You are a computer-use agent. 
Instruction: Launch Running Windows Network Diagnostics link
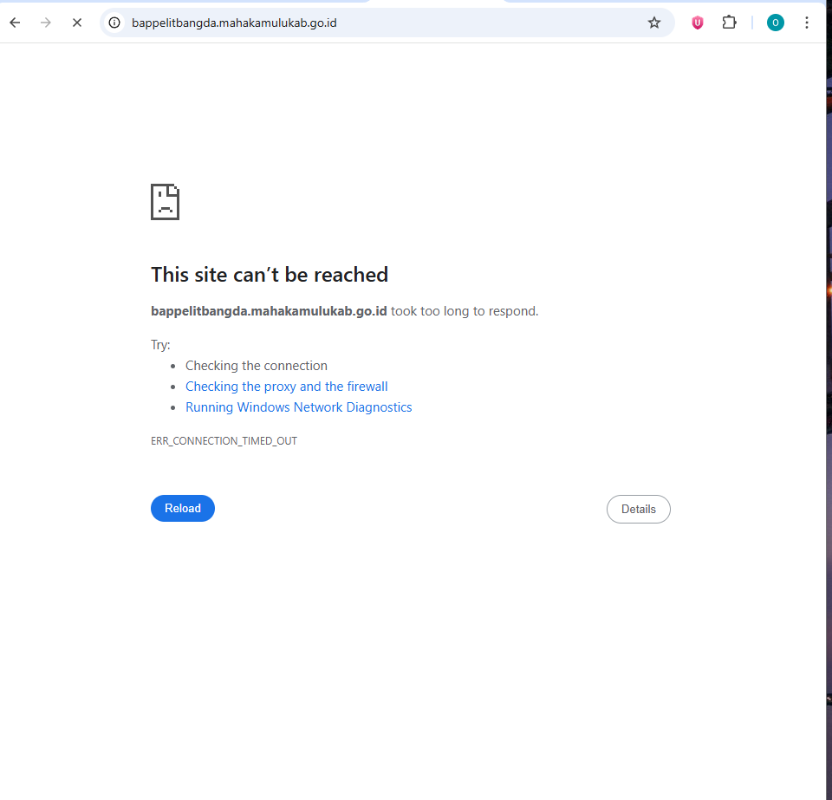(299, 407)
